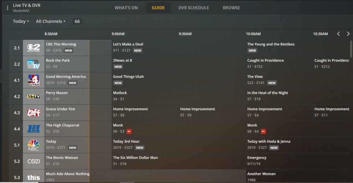This screenshot has width=353, height=183.
Task: Open Matlock S4 E1 listing
Action: point(179,96)
